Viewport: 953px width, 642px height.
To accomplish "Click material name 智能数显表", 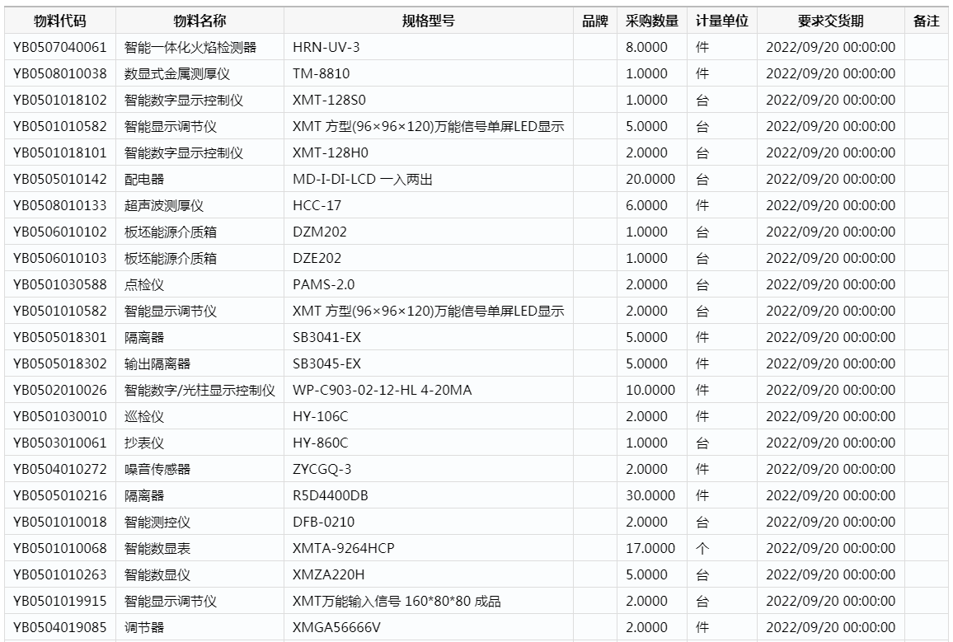I will 157,549.
